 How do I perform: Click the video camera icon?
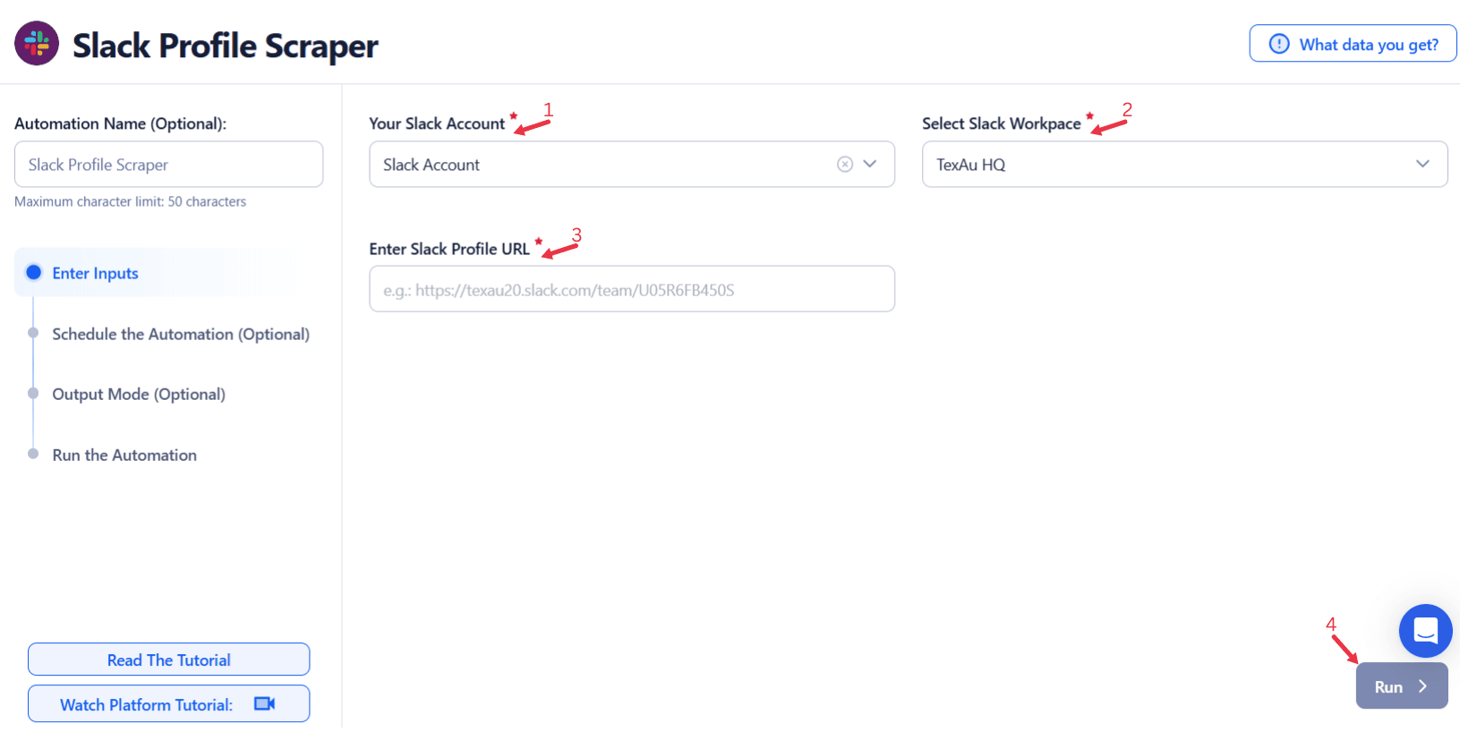click(x=264, y=704)
